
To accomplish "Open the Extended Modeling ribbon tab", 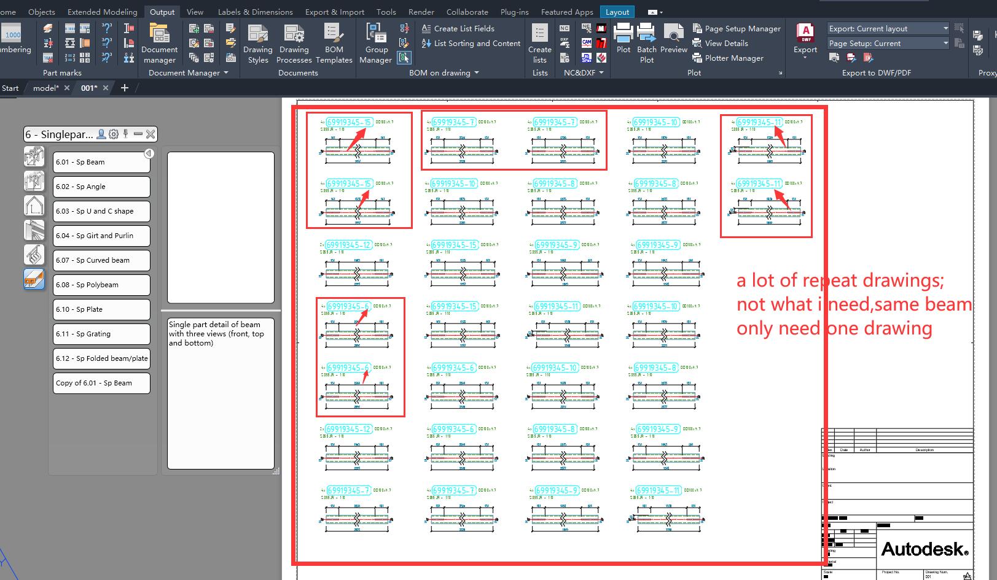I will tap(103, 12).
